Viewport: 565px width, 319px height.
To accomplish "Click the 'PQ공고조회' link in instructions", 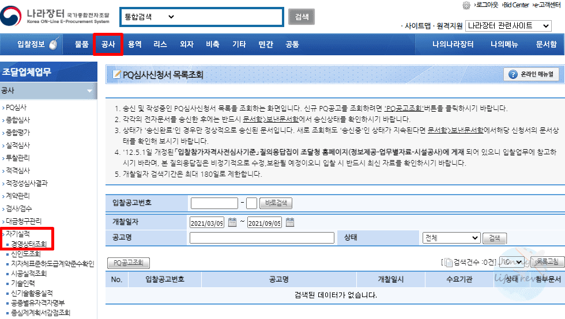I will [x=404, y=108].
